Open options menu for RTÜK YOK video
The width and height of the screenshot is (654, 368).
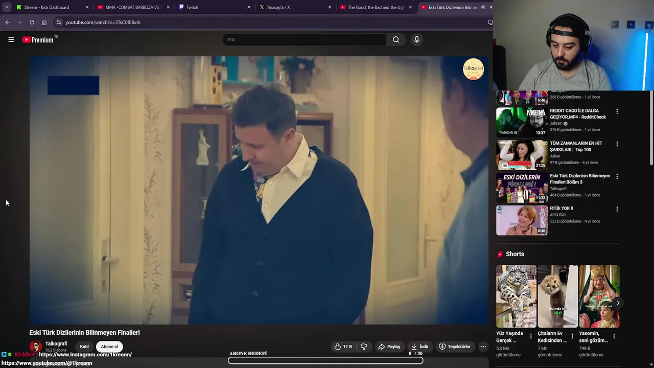617,209
